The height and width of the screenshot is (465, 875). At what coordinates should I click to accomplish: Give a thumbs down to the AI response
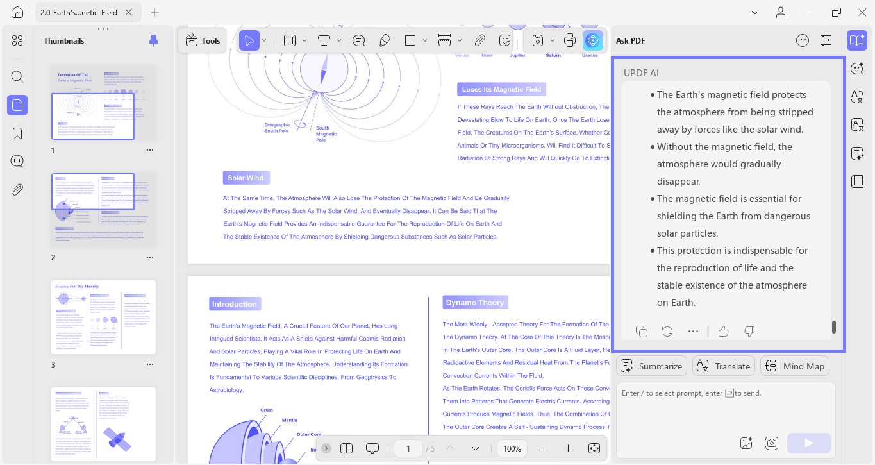[x=749, y=331]
